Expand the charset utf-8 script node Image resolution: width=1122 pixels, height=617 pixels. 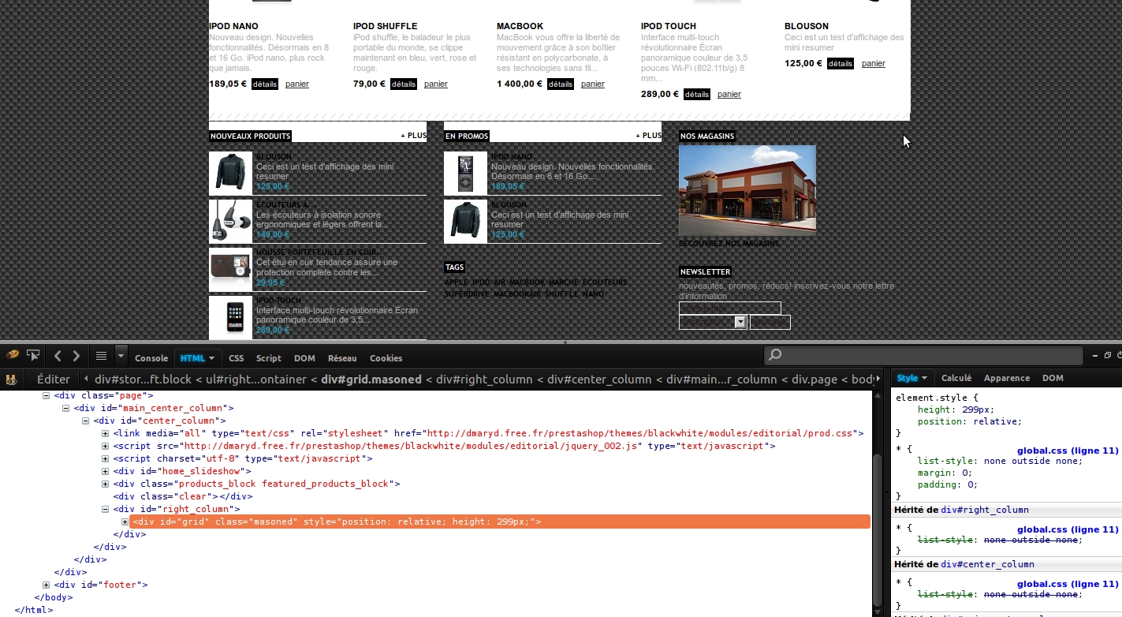(106, 458)
